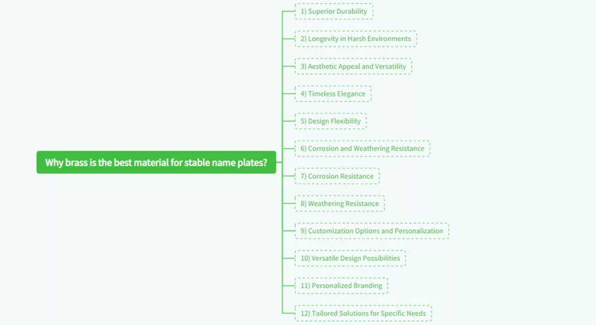
Task: Pick the 8) Weathering Resistance node
Action: click(x=339, y=203)
